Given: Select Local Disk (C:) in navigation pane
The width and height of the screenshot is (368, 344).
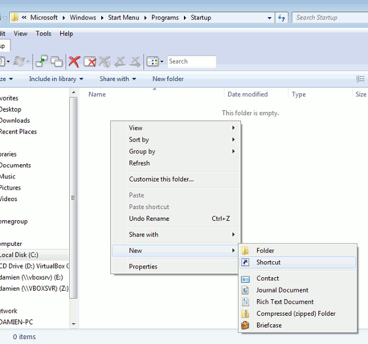Looking at the screenshot, I should click(x=34, y=255).
